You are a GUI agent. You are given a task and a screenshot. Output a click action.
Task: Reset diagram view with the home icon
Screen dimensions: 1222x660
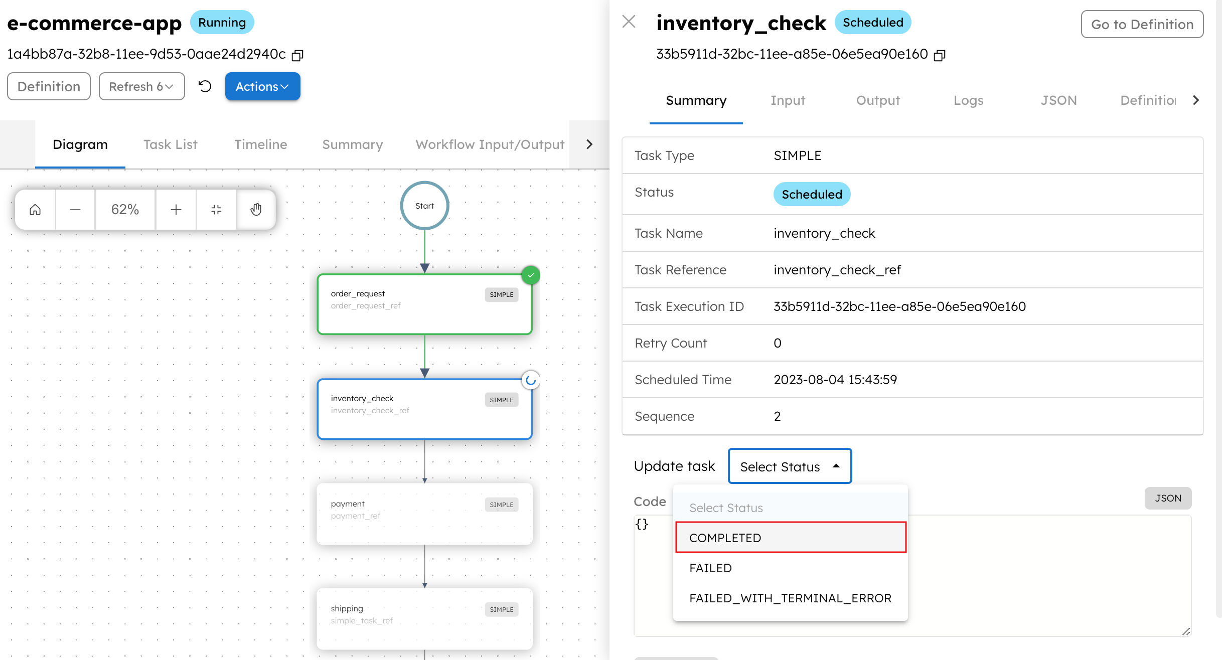[x=35, y=209]
